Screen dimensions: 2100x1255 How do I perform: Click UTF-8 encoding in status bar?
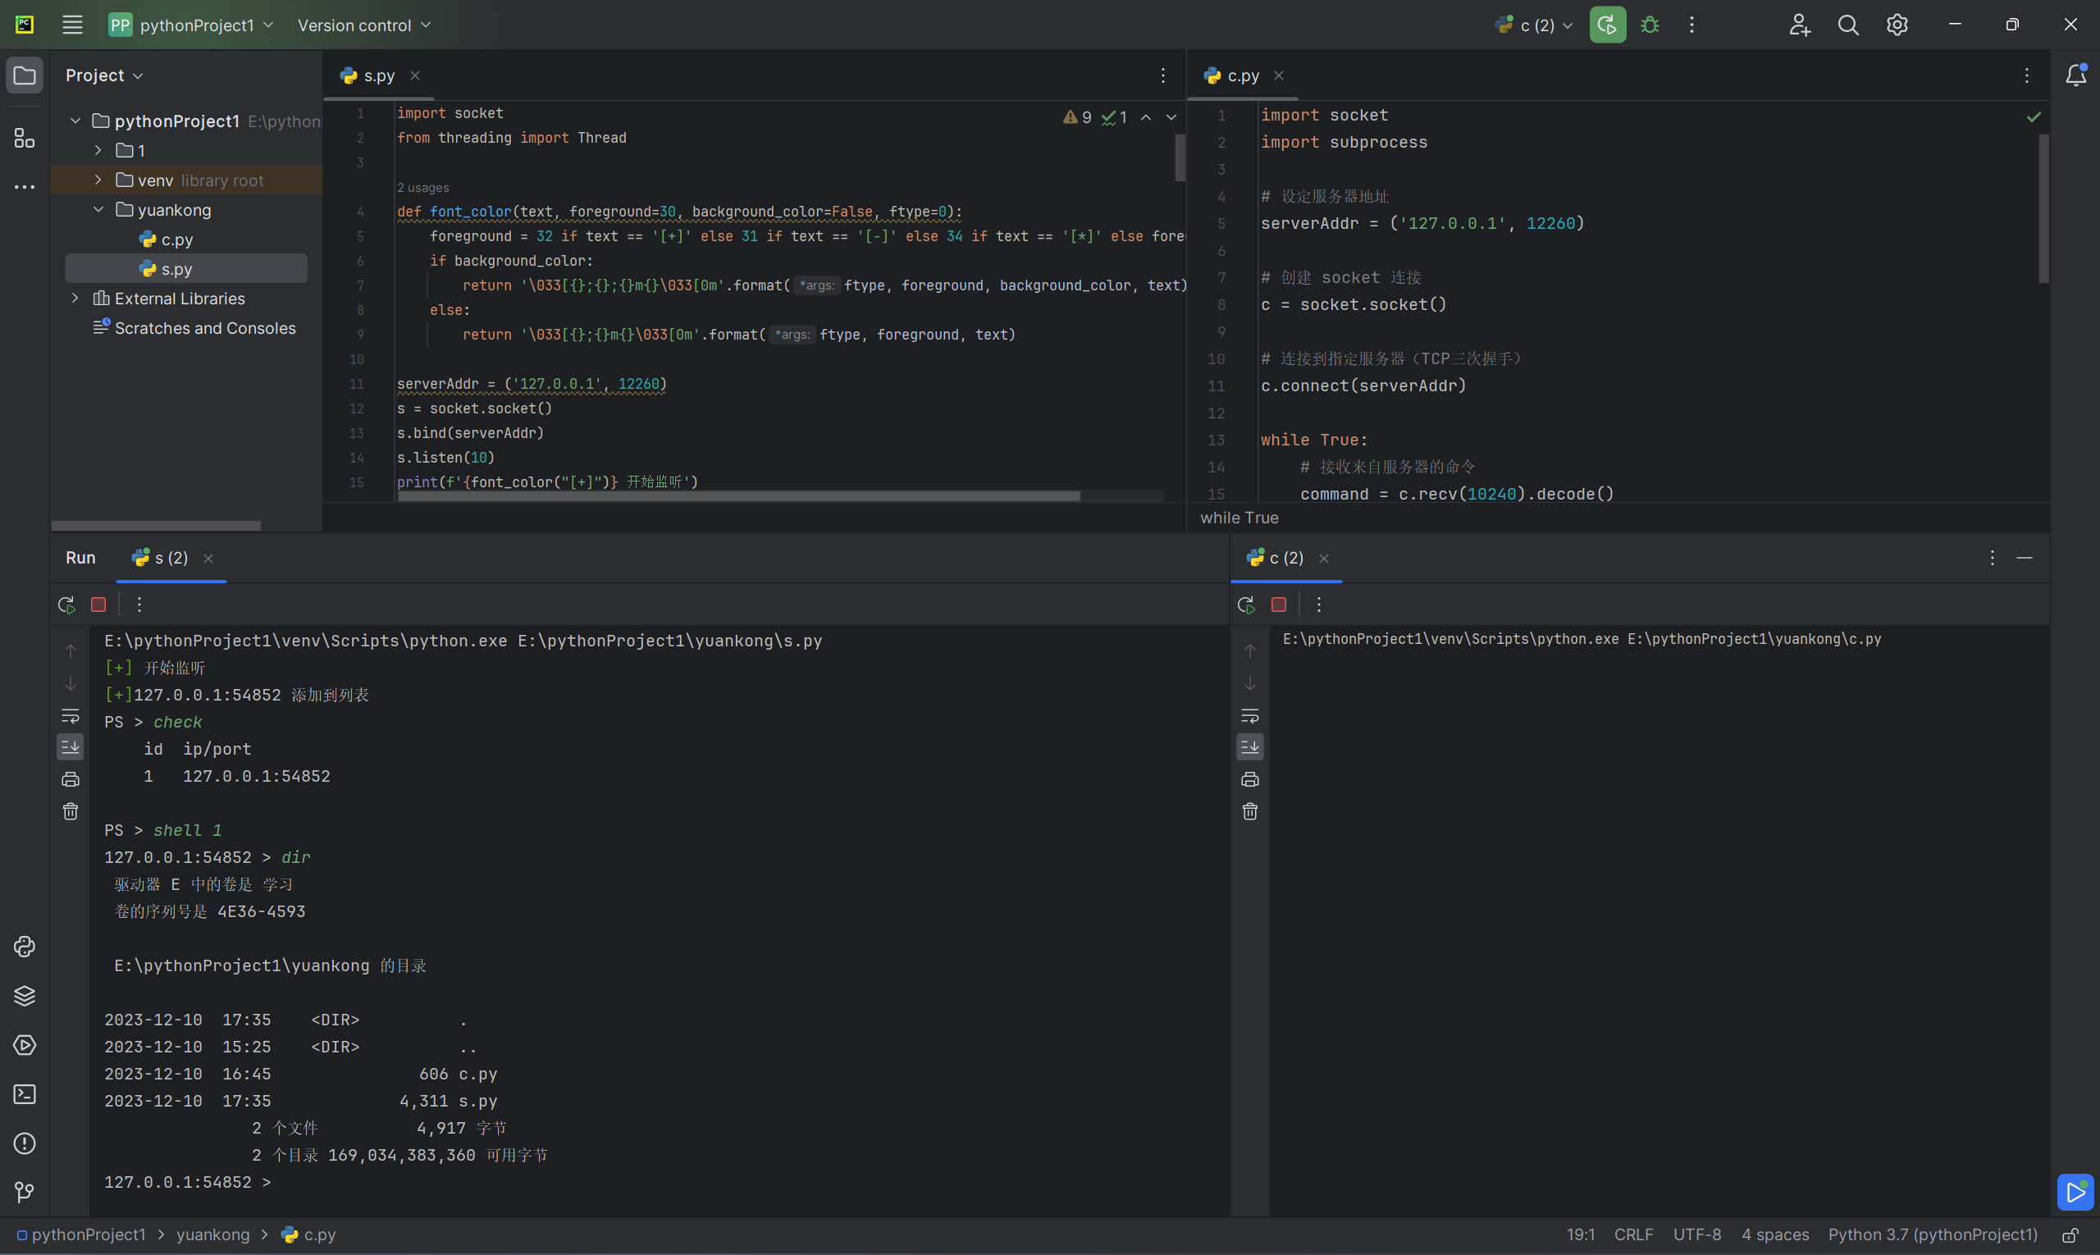pos(1696,1234)
